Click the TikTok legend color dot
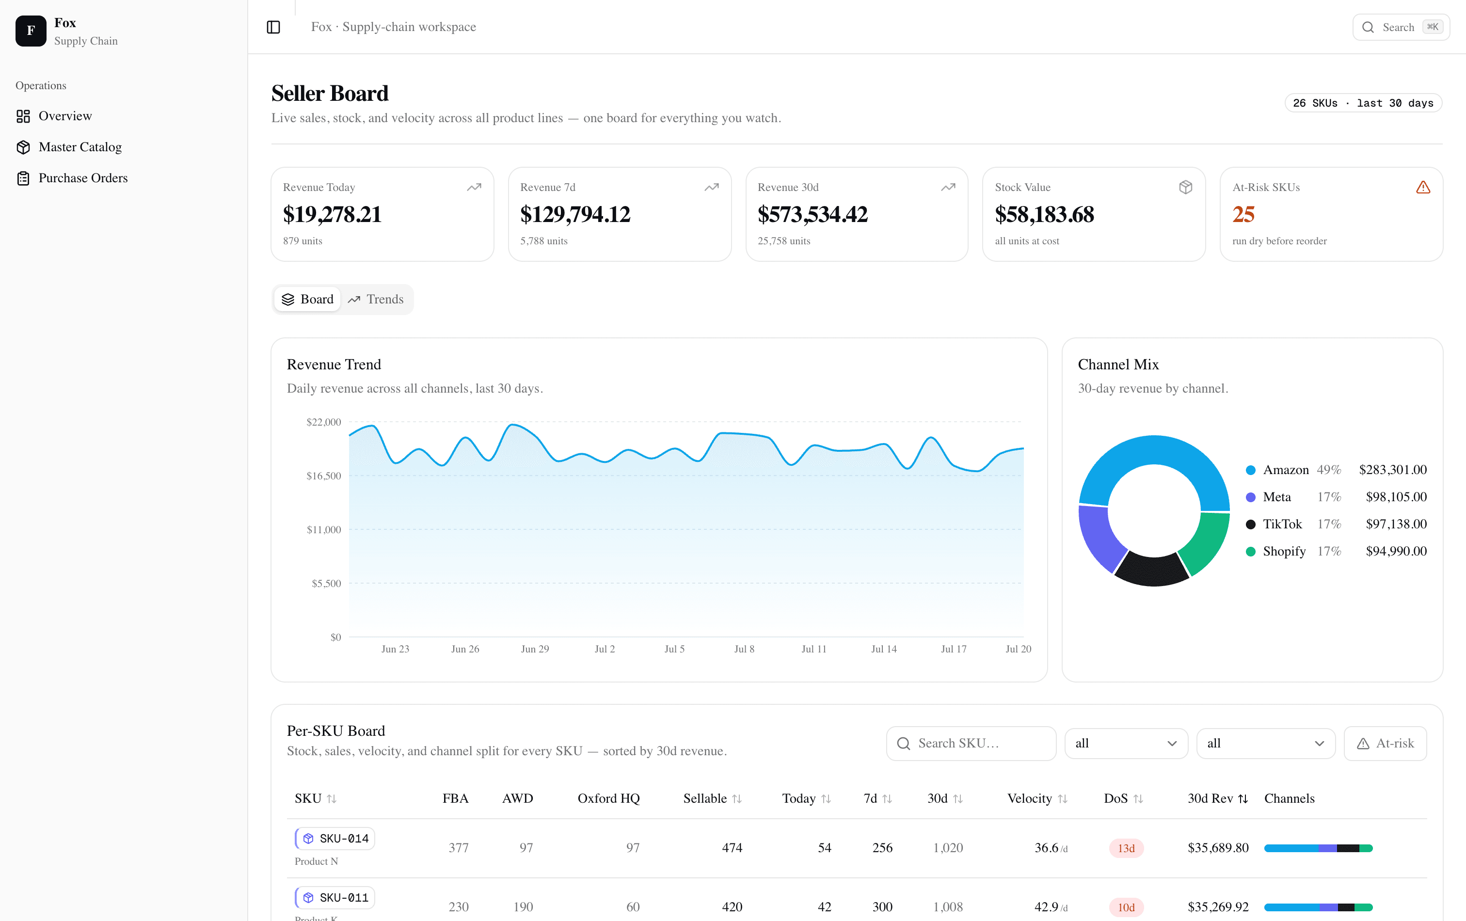The height and width of the screenshot is (921, 1466). pos(1250,524)
